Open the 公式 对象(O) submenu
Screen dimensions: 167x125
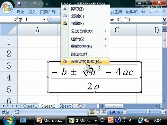(85, 31)
